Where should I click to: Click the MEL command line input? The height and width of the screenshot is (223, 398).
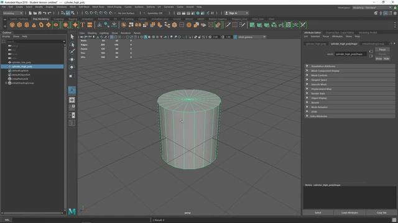click(81, 220)
